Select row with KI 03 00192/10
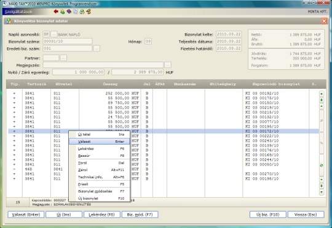Viewport: 332px width, 228px height. [x=164, y=93]
